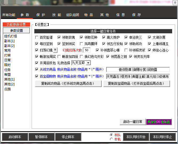Image resolution: width=178 pixels, height=144 pixels.
Task: Switch to the 技能 tab
Action: (x=56, y=15)
